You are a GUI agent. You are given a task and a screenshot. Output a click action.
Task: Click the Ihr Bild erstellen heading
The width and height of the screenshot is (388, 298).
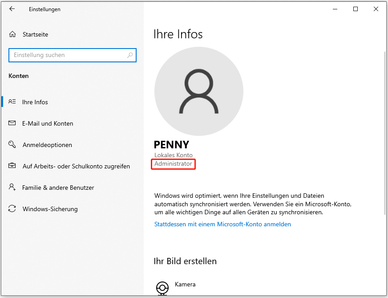pyautogui.click(x=185, y=261)
